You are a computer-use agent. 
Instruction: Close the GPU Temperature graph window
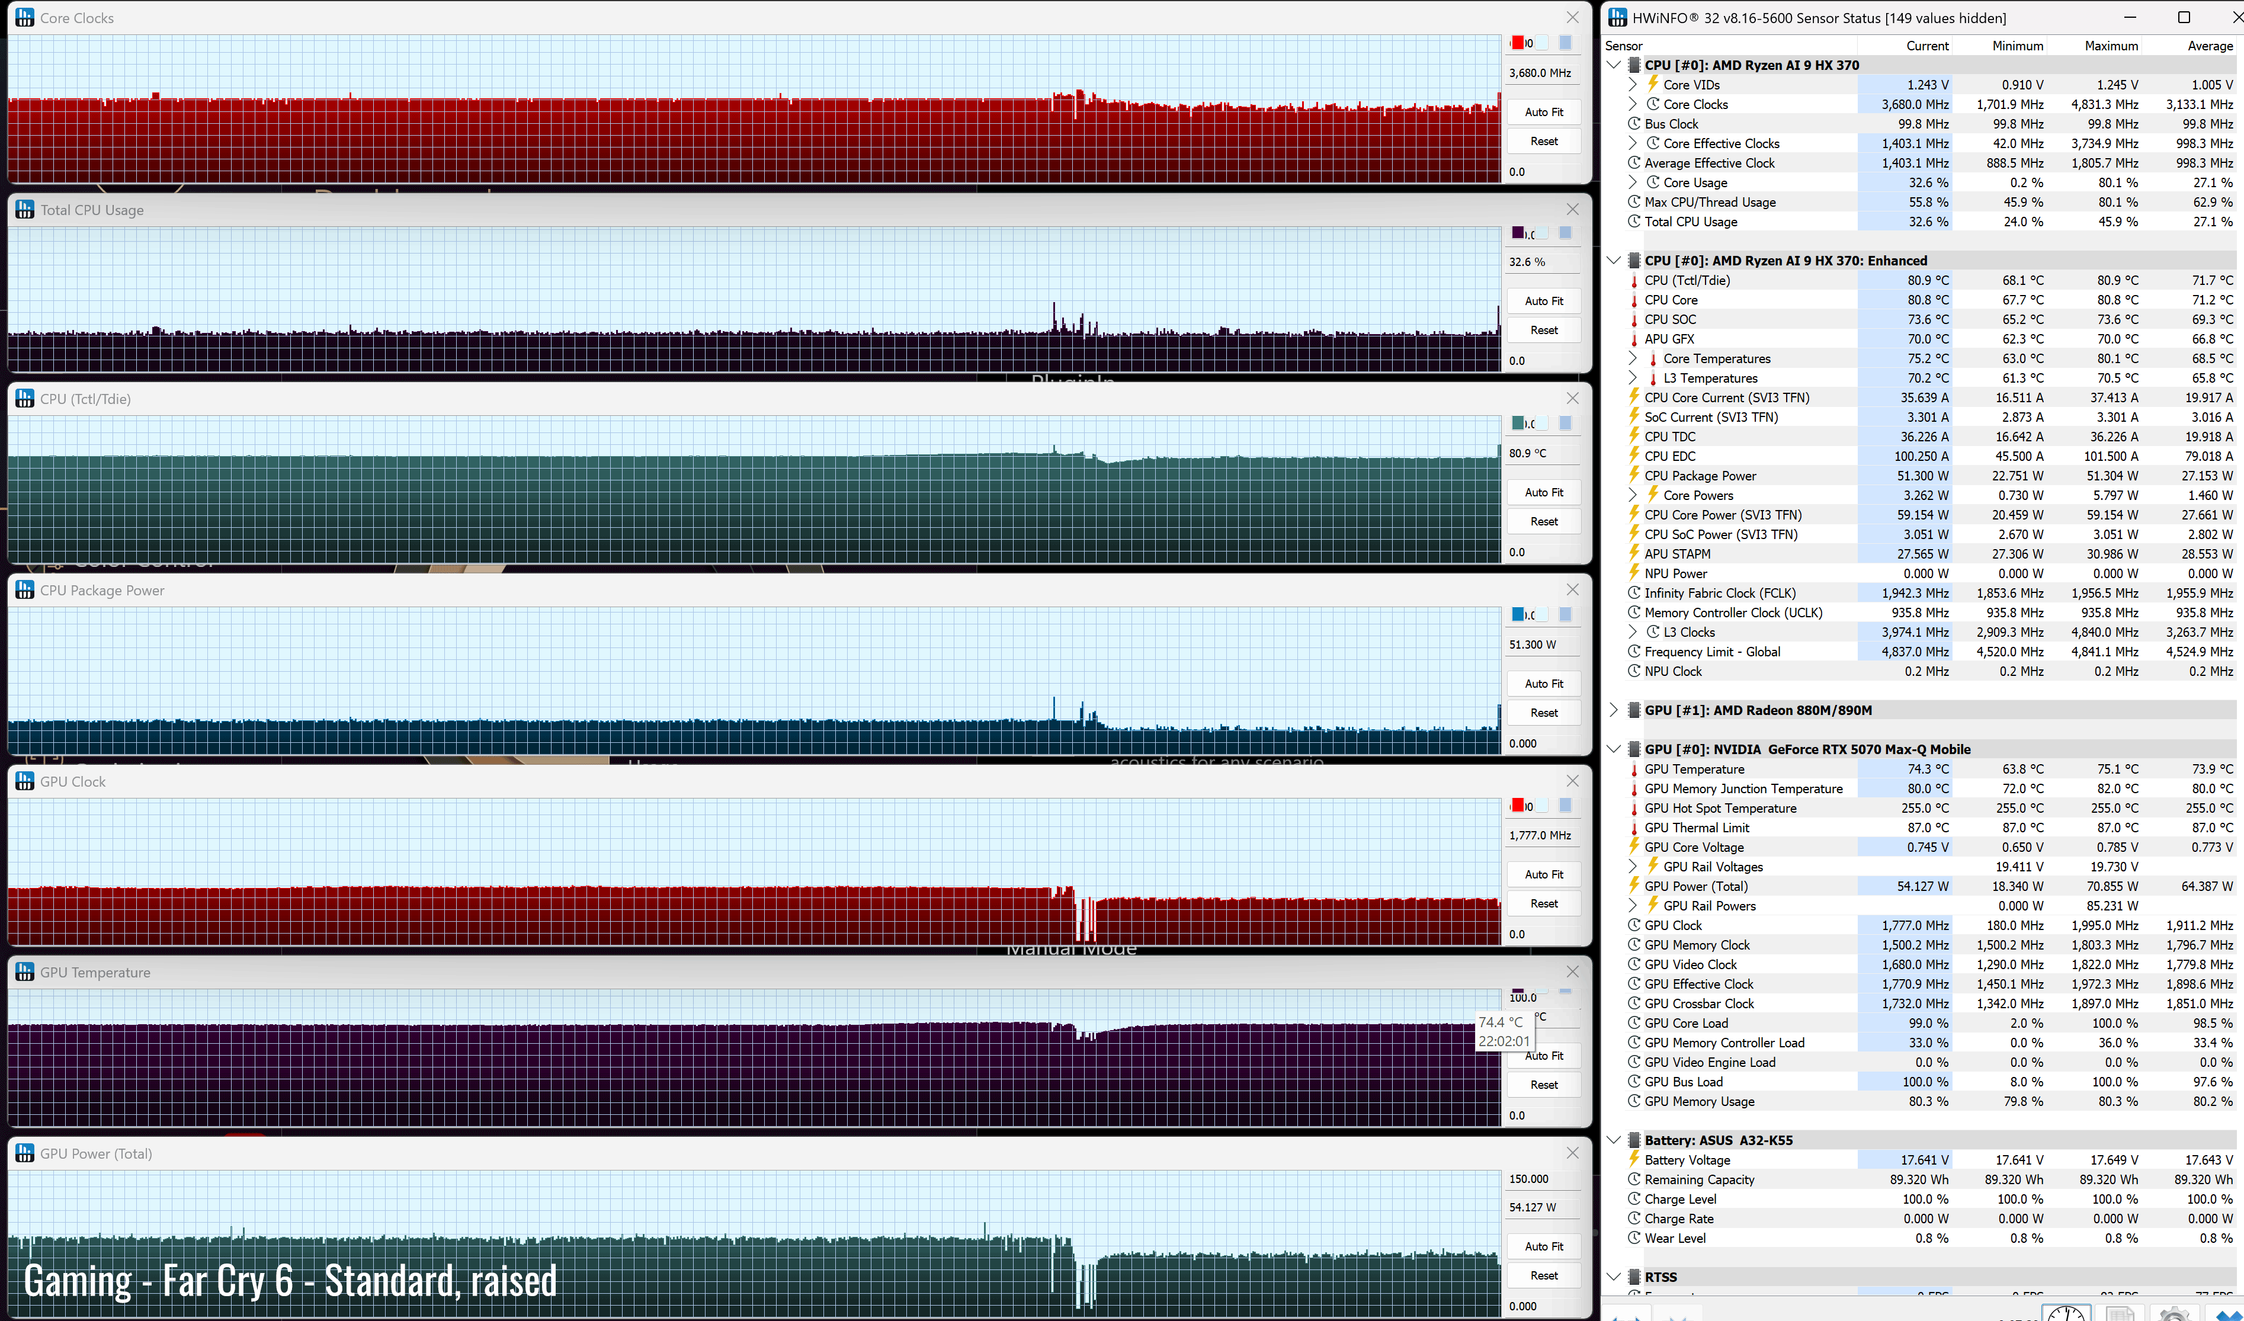1572,972
